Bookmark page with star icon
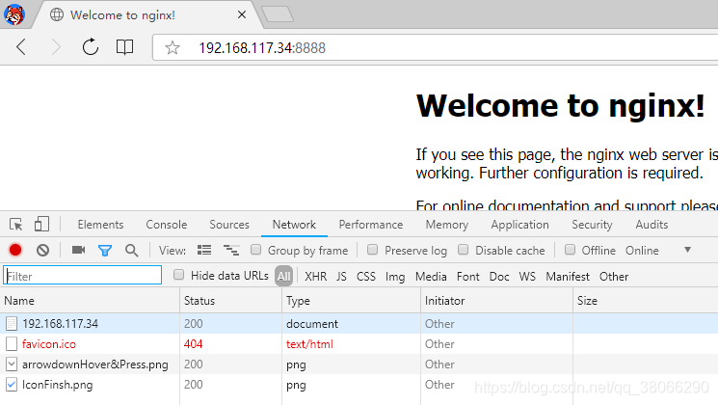The image size is (718, 405). point(173,47)
